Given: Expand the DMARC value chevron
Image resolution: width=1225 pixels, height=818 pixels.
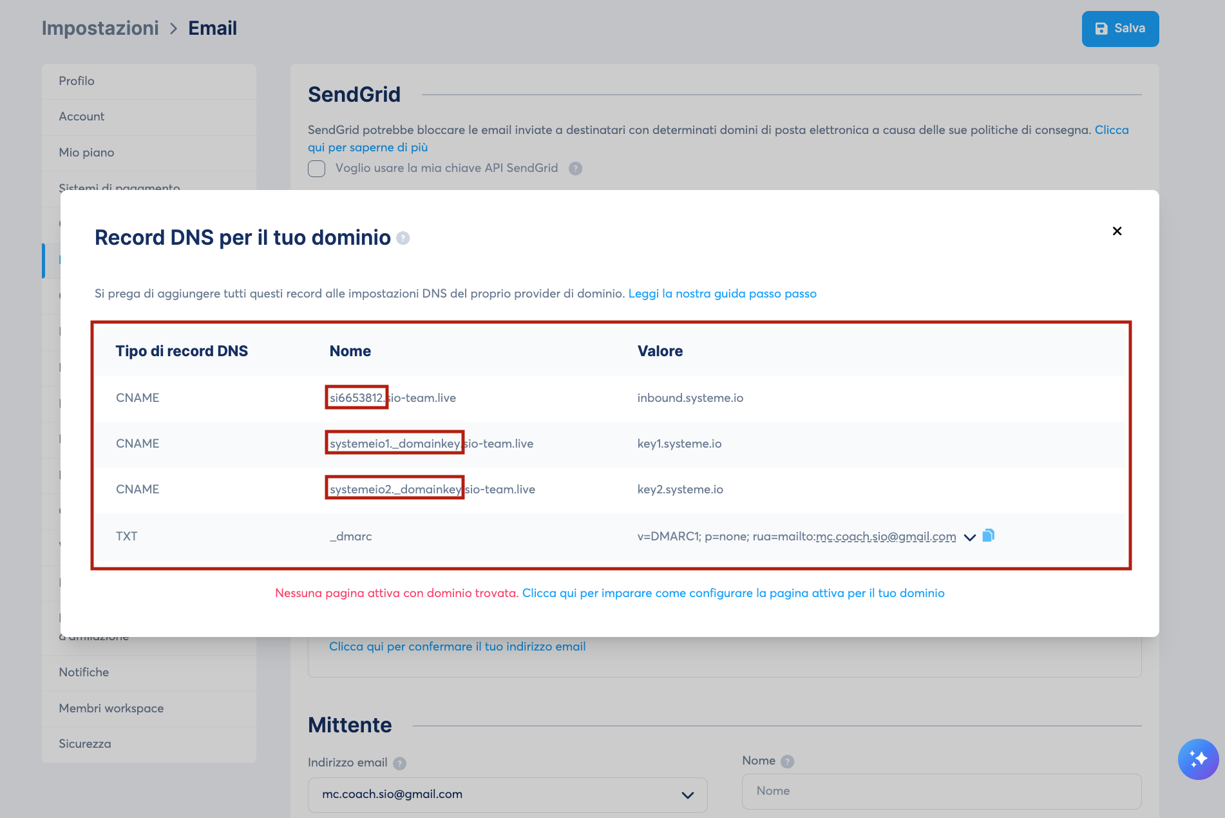Looking at the screenshot, I should [969, 537].
